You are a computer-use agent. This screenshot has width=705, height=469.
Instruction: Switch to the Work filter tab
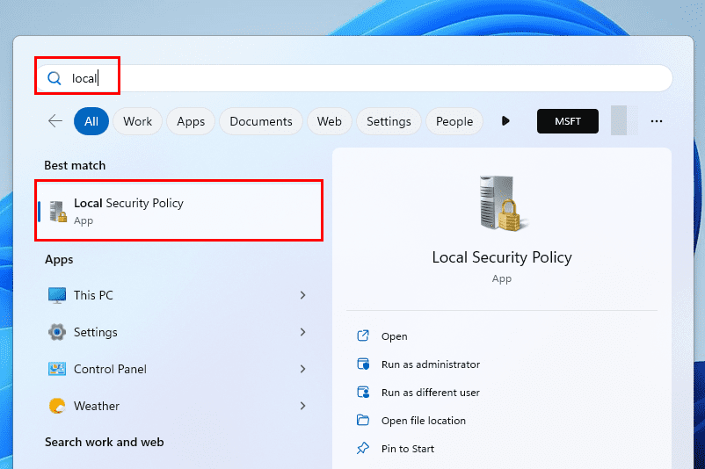click(138, 121)
